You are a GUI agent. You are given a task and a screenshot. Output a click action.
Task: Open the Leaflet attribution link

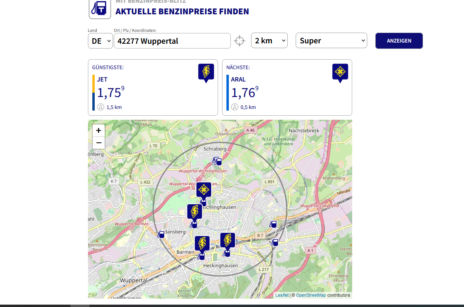(282, 295)
